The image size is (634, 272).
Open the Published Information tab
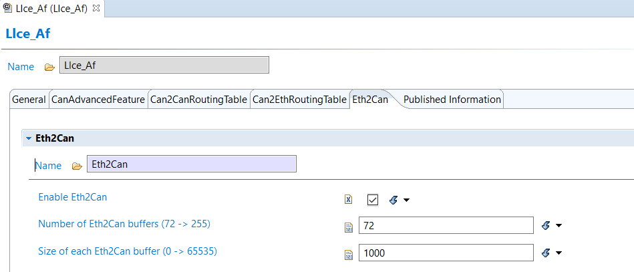(452, 100)
